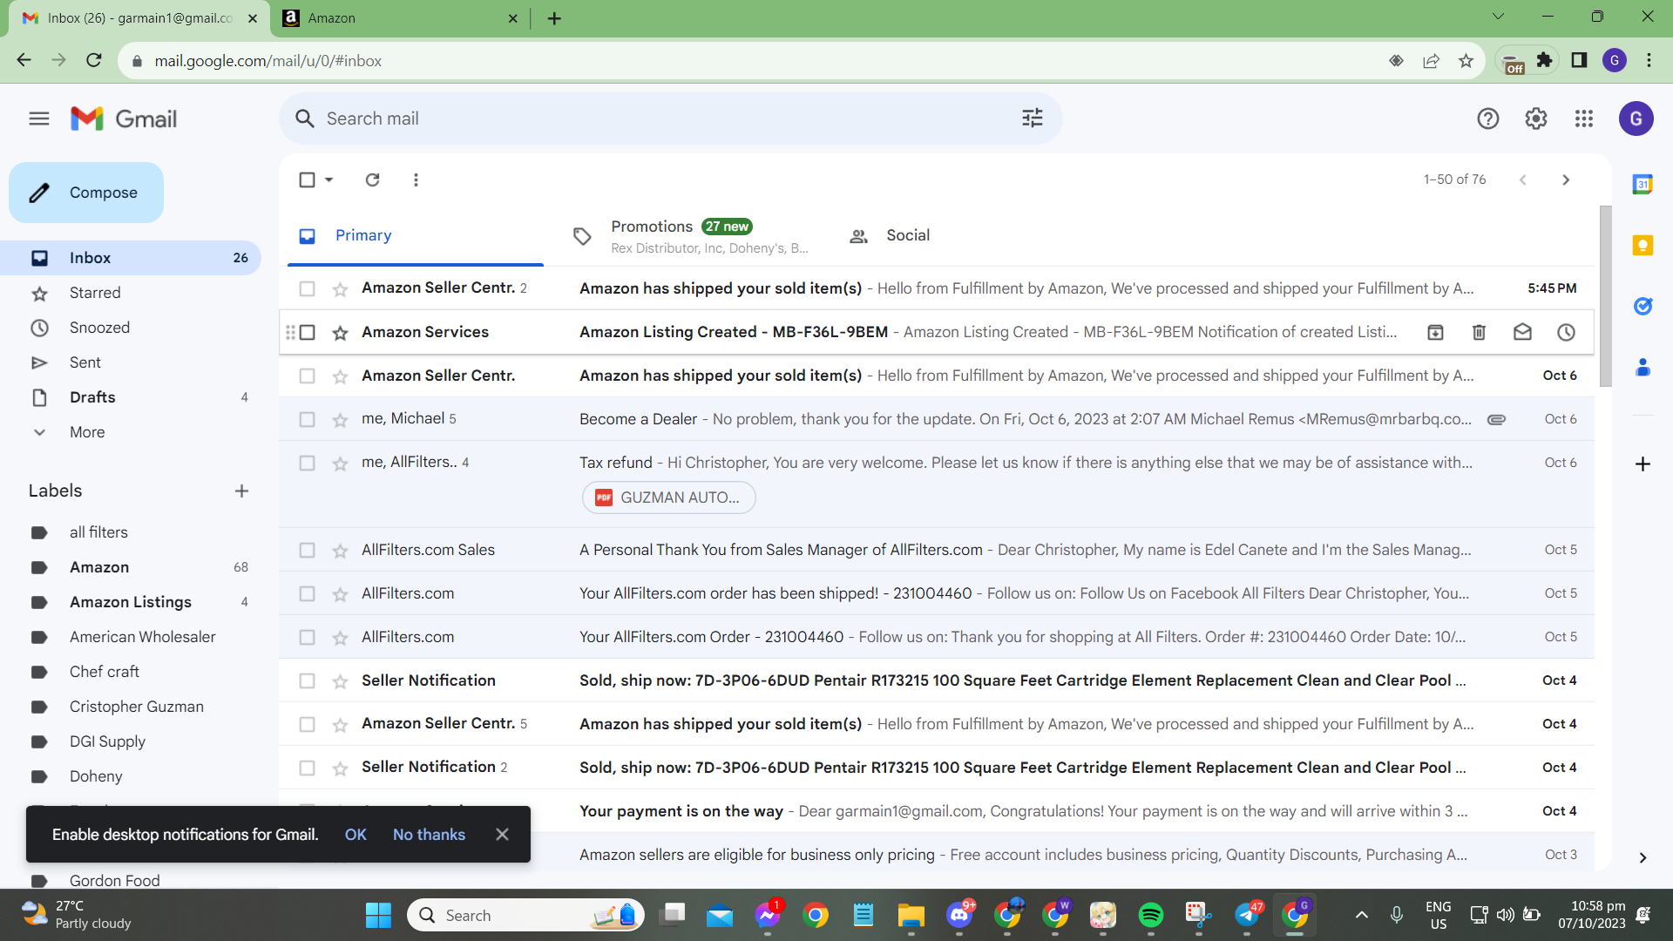Open the GUZMAN AUTO PDF attachment
Screen dimensions: 1673x941
click(x=668, y=498)
